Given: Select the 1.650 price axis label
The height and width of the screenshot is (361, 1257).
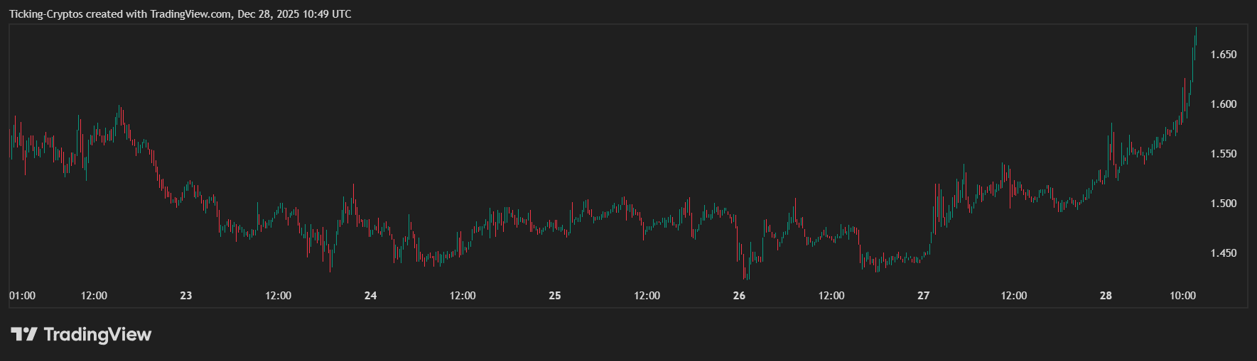Looking at the screenshot, I should click(1223, 55).
